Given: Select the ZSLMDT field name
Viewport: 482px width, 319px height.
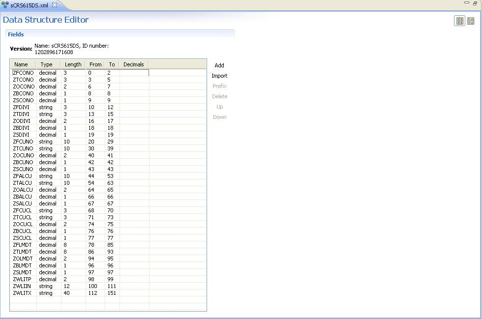Looking at the screenshot, I should click(22, 272).
